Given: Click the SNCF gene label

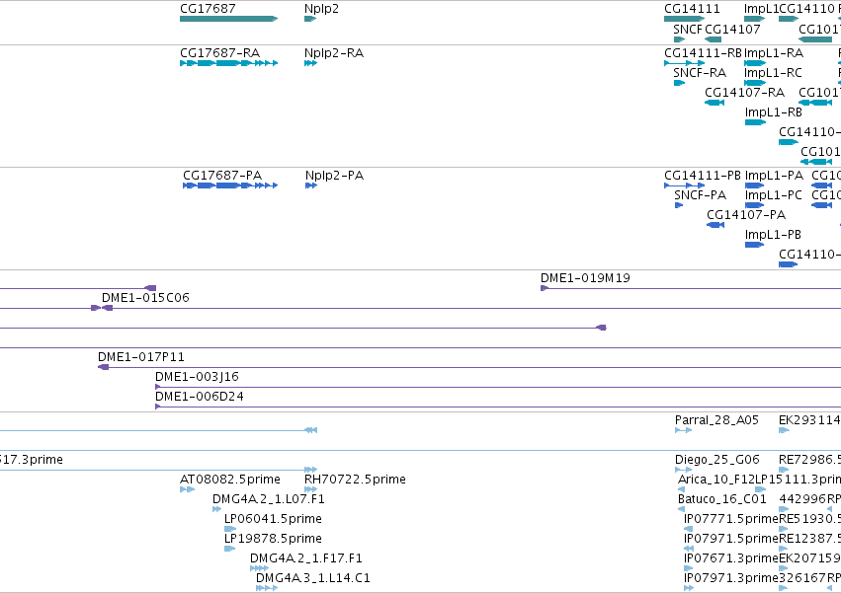Looking at the screenshot, I should tap(688, 30).
